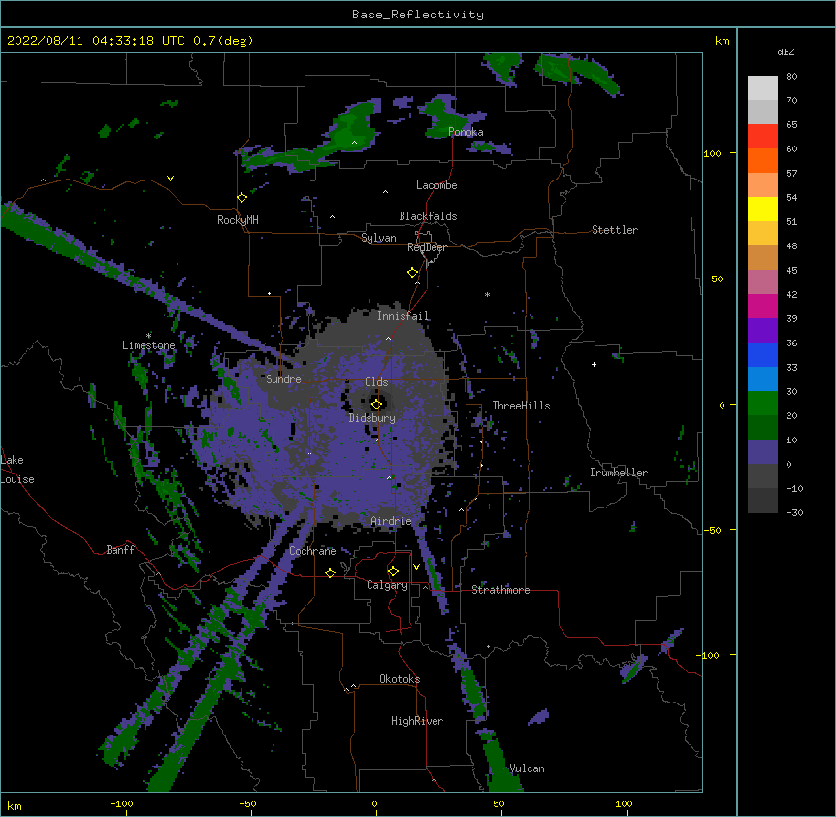The width and height of the screenshot is (836, 817).
Task: Click the yellow diamond marker beside RockyMH
Action: point(241,198)
